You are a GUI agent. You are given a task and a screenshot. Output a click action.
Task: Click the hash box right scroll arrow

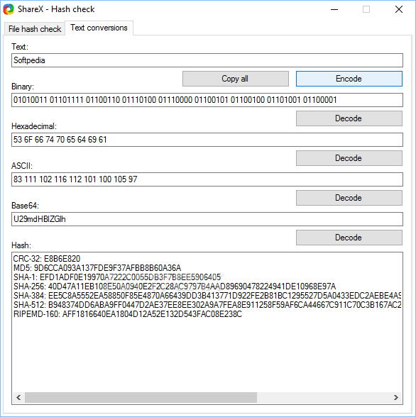click(x=396, y=398)
